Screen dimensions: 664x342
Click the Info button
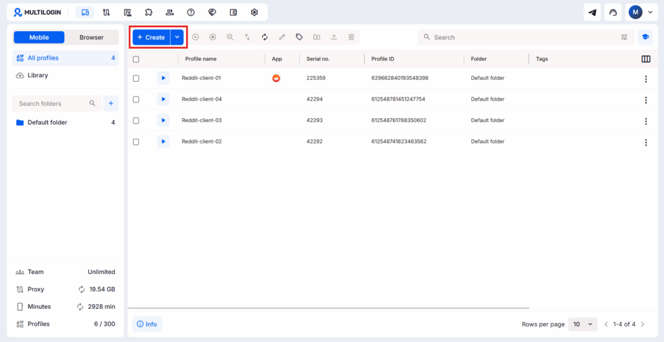147,324
